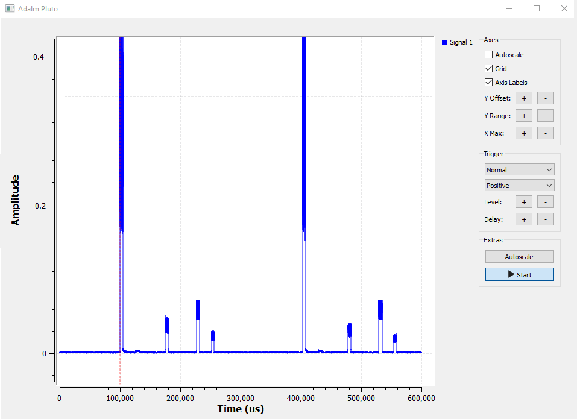Decrease Y Offset with minus button
Screen dimensions: 577x419
(x=545, y=98)
